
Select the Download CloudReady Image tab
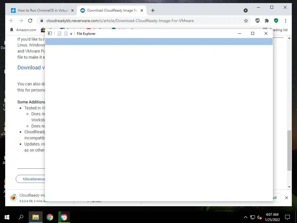[x=112, y=10]
